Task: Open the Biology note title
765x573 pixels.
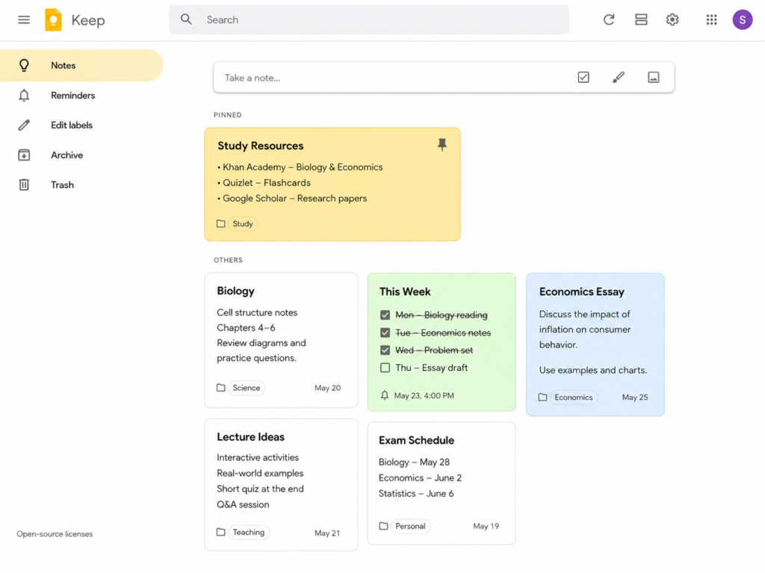Action: pos(235,291)
